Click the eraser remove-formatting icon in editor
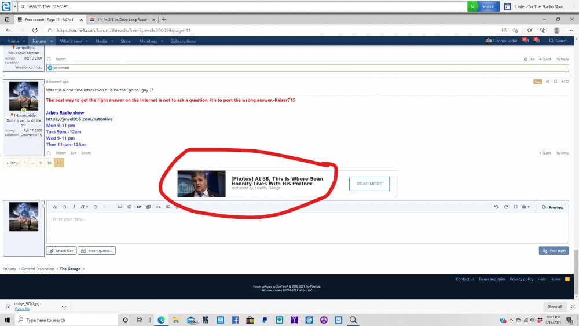This screenshot has height=326, width=579. pyautogui.click(x=54, y=207)
